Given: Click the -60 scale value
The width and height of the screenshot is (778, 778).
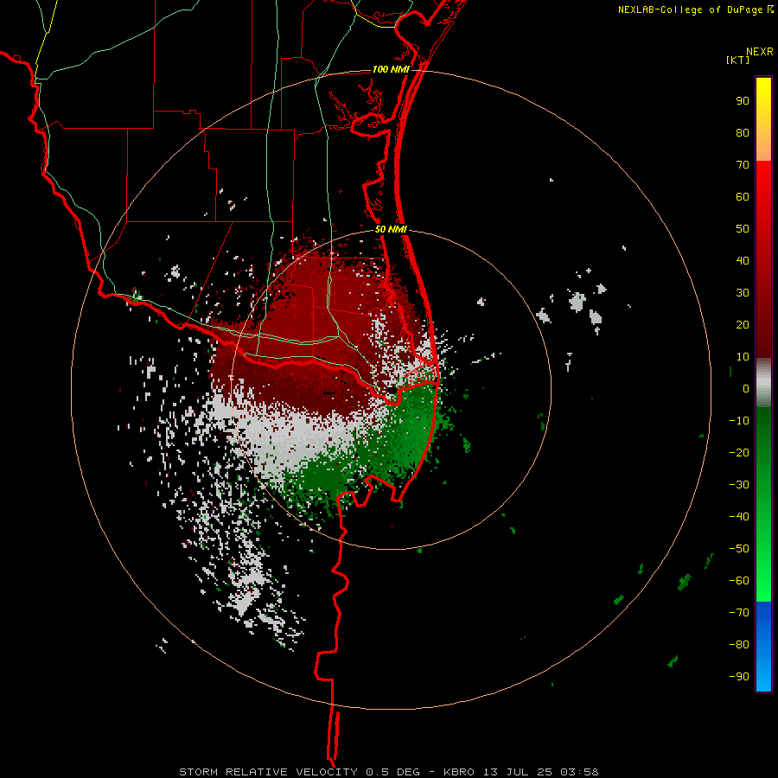Looking at the screenshot, I should (x=739, y=581).
